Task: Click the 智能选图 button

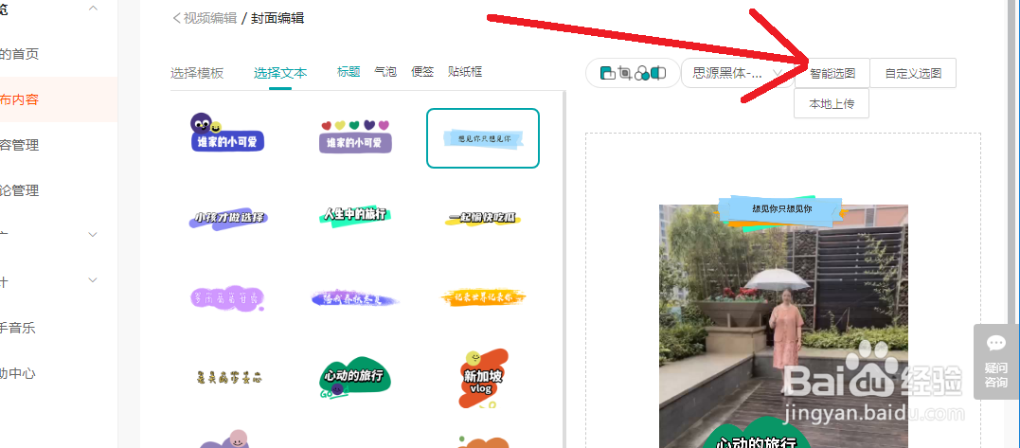Action: pyautogui.click(x=832, y=74)
